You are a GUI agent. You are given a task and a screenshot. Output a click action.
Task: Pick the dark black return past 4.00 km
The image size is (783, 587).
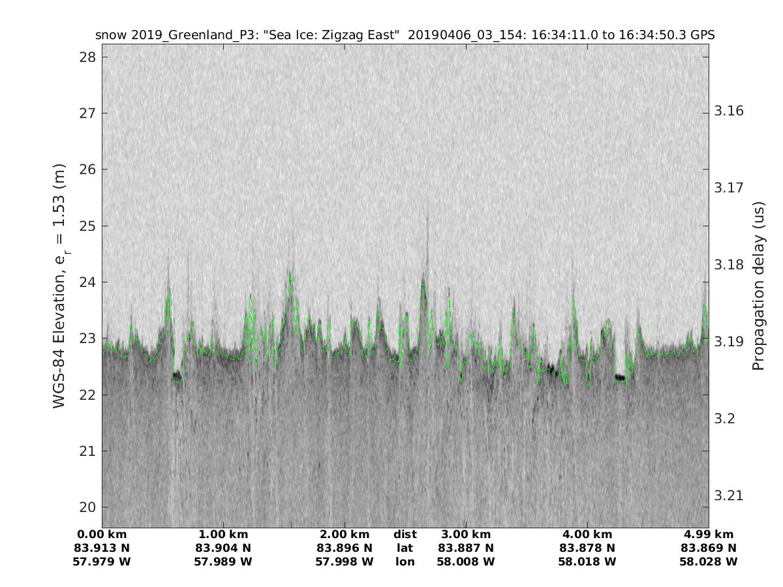[x=620, y=377]
